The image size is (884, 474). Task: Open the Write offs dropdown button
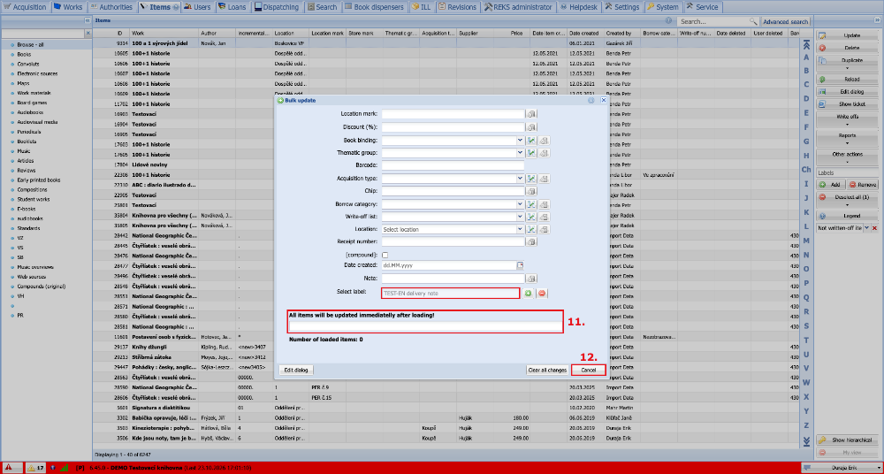coord(847,119)
